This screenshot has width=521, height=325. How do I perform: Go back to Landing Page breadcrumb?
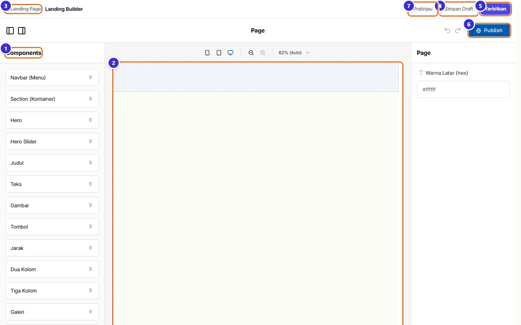pos(23,9)
